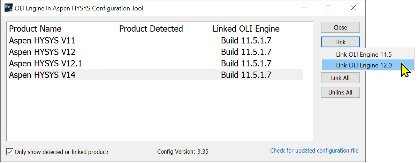Open the Link dropdown button

click(340, 42)
